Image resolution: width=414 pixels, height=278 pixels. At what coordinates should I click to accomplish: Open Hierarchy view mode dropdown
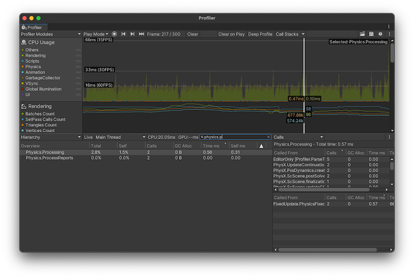pyautogui.click(x=51, y=137)
